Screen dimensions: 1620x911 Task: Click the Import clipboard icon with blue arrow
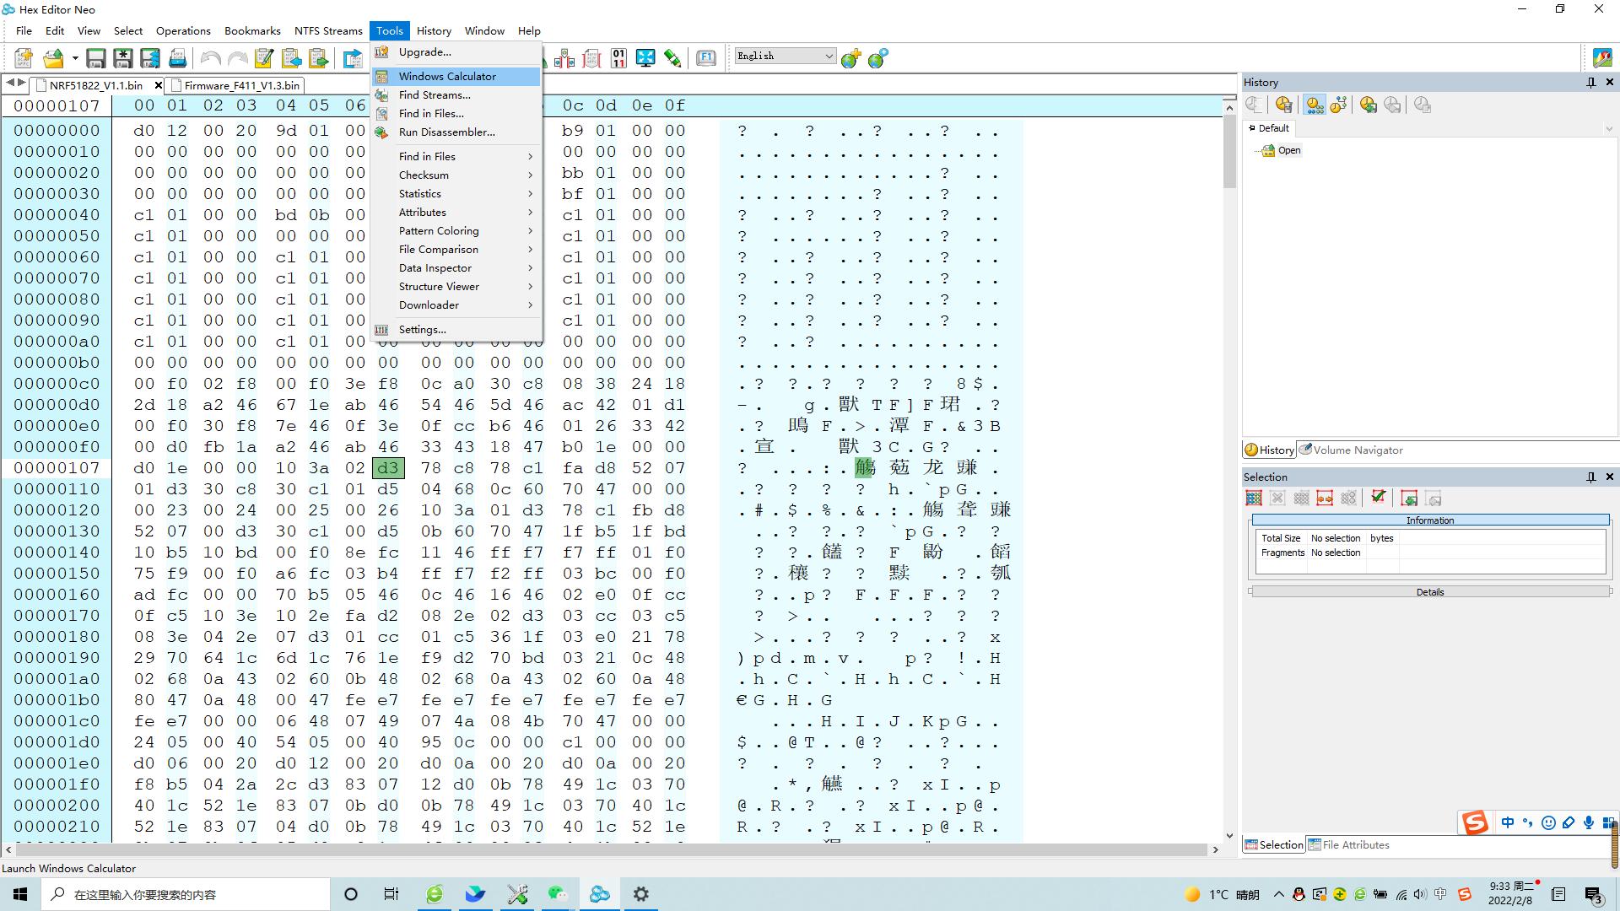click(x=291, y=58)
